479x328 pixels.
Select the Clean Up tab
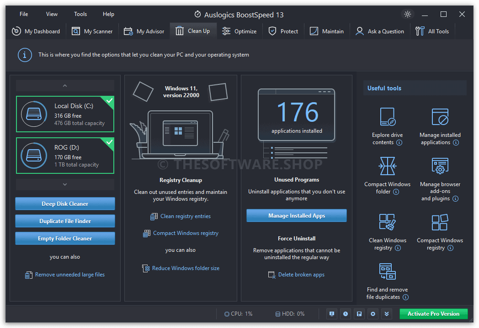click(x=193, y=31)
